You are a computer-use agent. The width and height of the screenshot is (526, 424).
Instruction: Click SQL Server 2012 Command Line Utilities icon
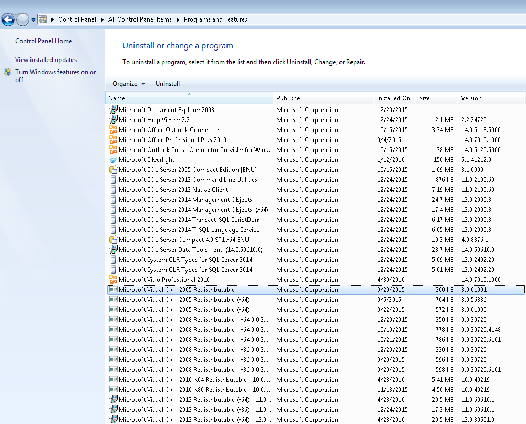pos(114,179)
